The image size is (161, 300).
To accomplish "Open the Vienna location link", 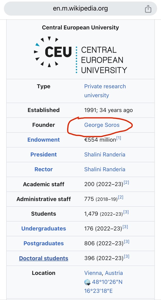I will (93, 273).
